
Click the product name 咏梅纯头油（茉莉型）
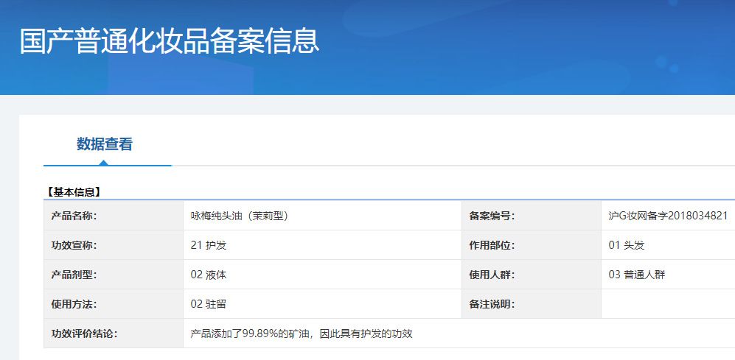coord(239,216)
